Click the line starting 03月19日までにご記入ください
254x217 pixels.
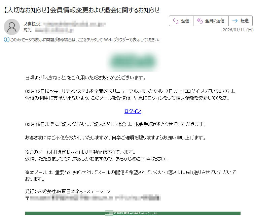pyautogui.click(x=116, y=124)
